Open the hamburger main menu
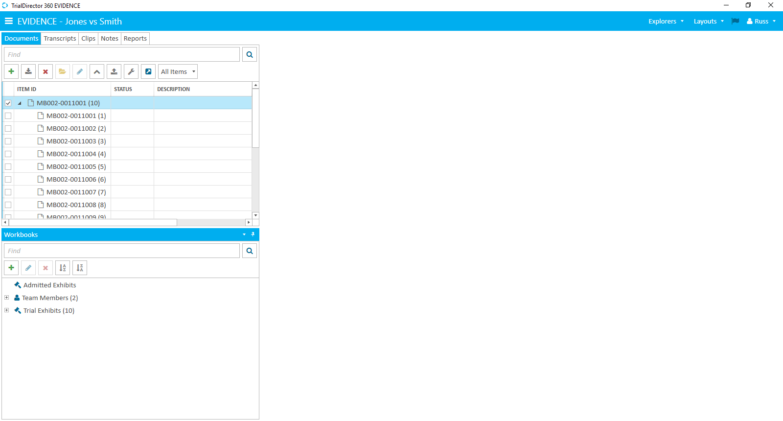The image size is (783, 421). [x=9, y=21]
